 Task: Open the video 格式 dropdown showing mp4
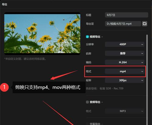coord(125,71)
